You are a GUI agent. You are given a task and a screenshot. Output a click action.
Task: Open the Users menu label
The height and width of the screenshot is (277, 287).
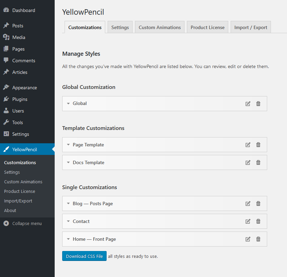coord(18,111)
